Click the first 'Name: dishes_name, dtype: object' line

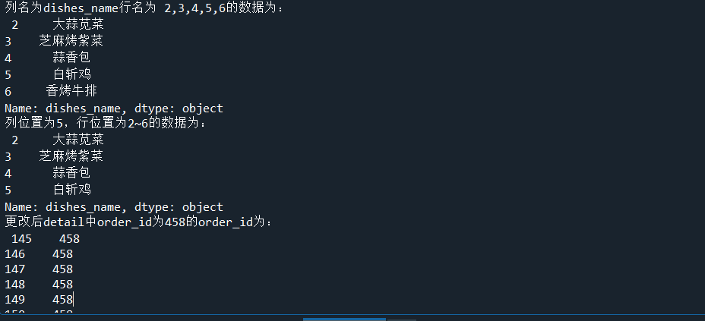pos(114,108)
